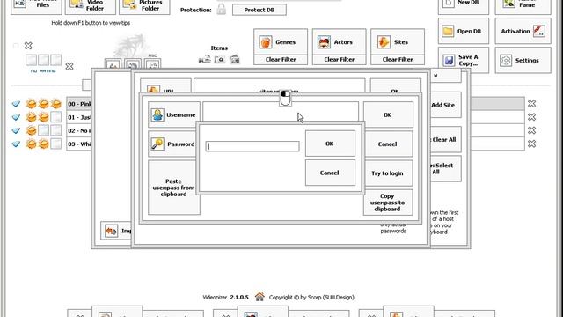
Task: Click Clear Filter under Genres
Action: [281, 60]
